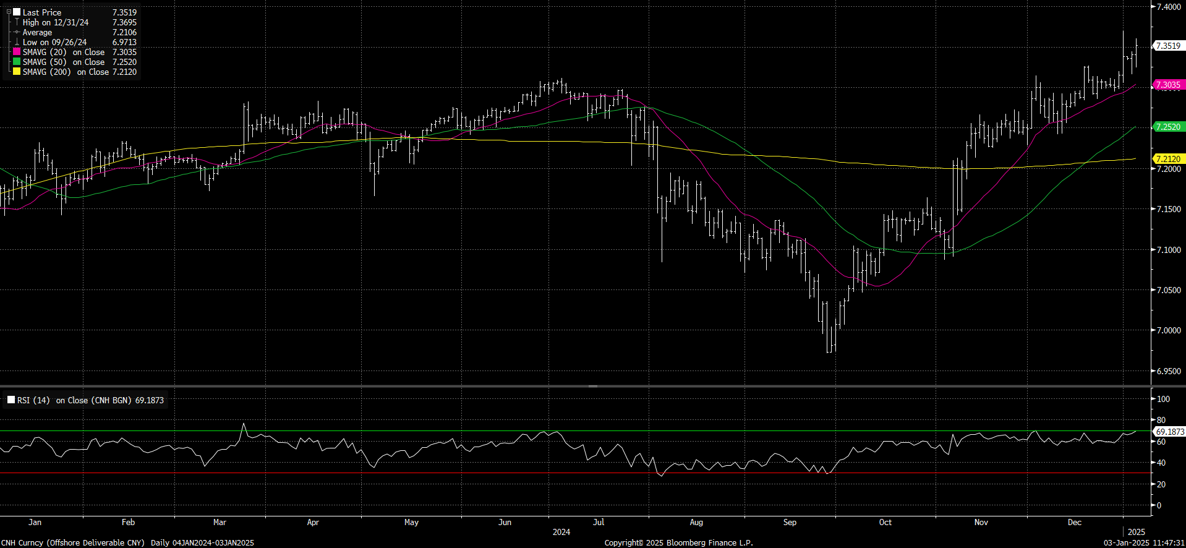Collapse the Last Price legend tree

coord(9,12)
